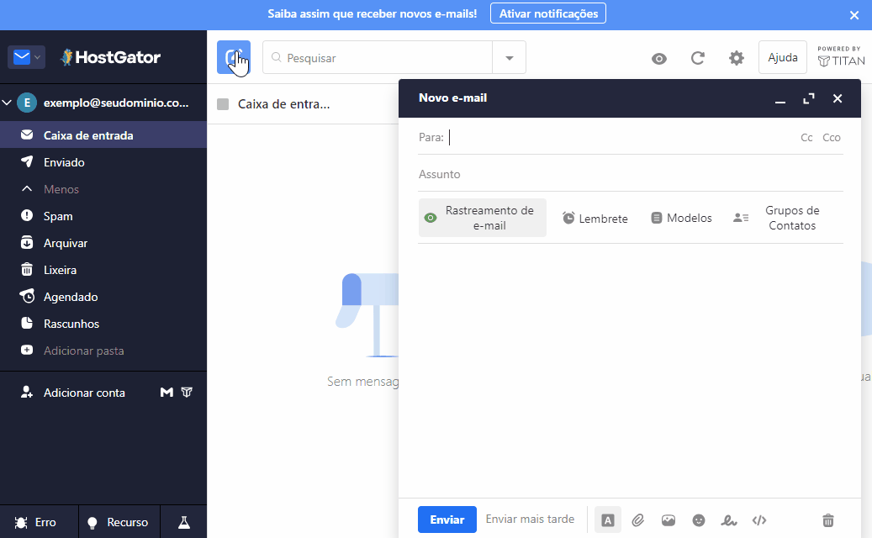Open the Enviado folder
Viewport: 872px width, 538px height.
click(x=103, y=162)
